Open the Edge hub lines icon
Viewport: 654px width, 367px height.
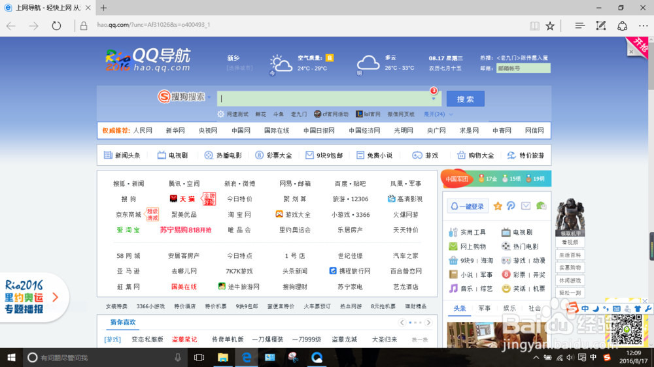579,26
